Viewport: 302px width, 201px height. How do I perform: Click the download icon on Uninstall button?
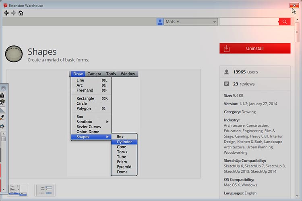point(227,49)
